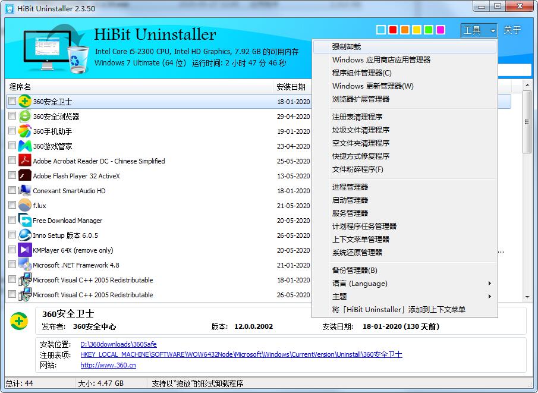Click the Free Download Manager icon

click(24, 221)
